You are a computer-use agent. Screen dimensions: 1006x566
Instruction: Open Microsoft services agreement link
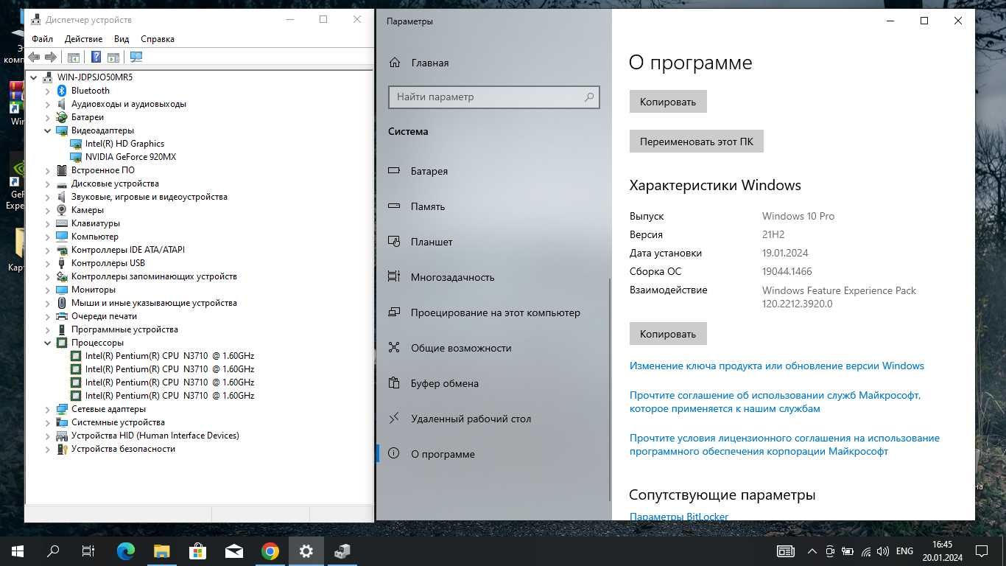coord(775,402)
